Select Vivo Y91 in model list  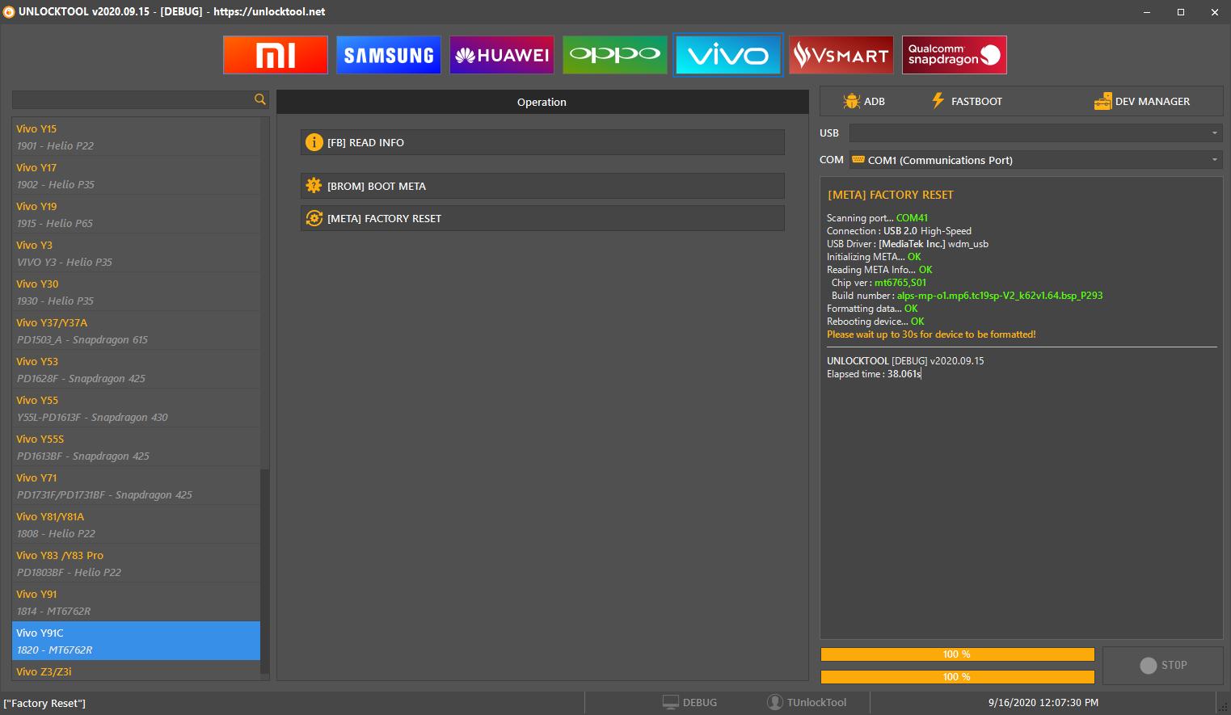pos(136,602)
